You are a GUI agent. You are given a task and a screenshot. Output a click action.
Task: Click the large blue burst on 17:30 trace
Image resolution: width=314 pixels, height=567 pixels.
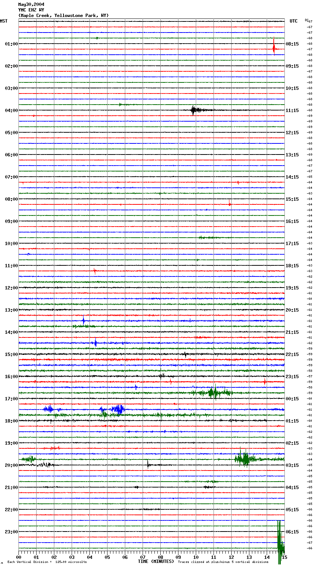pos(118,409)
